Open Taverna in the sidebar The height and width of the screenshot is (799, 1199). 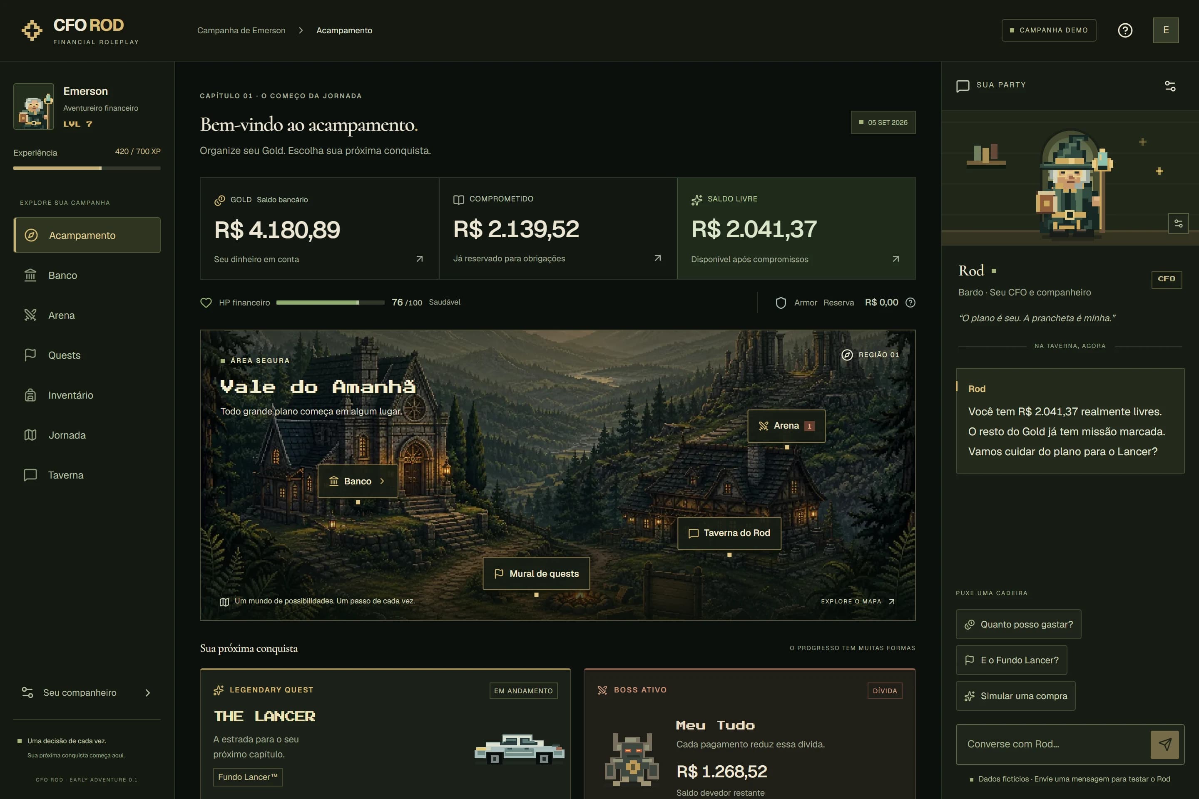(87, 475)
